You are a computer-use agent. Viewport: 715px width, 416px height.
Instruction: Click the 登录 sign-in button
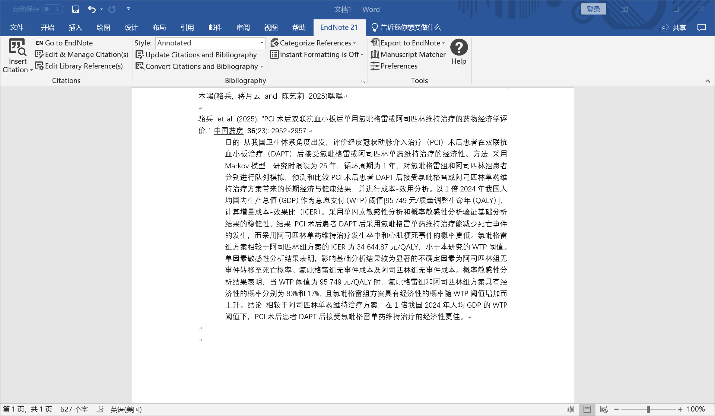(x=593, y=9)
